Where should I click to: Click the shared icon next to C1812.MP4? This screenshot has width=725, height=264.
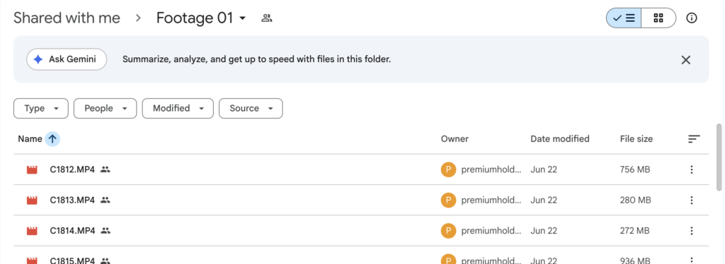(x=105, y=169)
